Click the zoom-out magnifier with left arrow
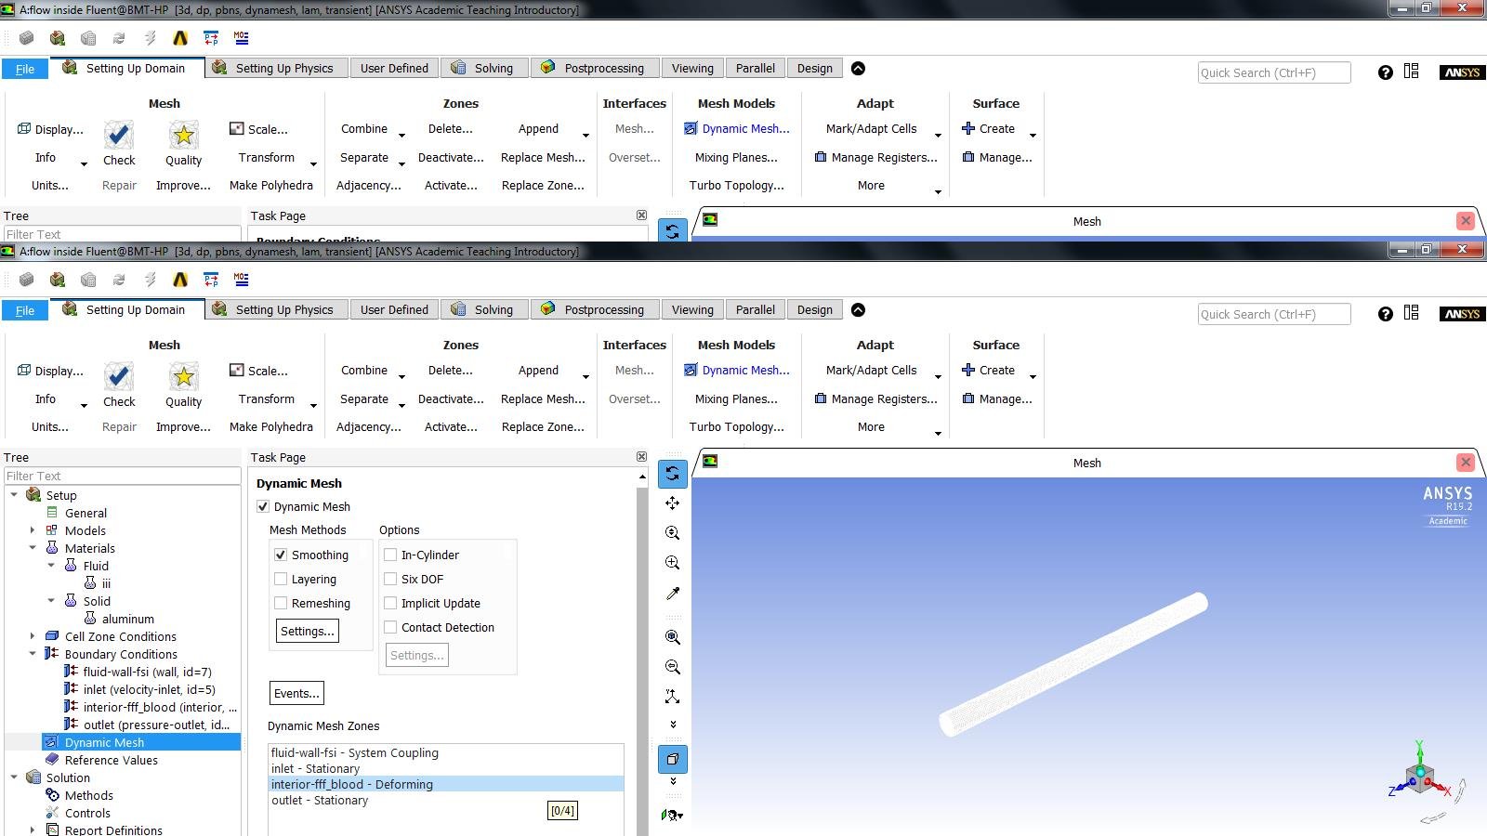 pos(672,667)
